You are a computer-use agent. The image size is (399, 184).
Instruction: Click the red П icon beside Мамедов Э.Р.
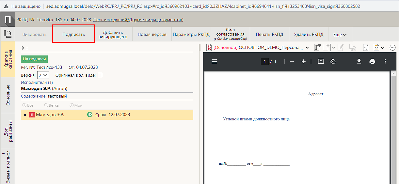click(32, 115)
